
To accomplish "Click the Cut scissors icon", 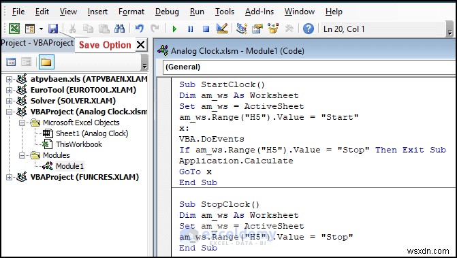I will coord(72,29).
